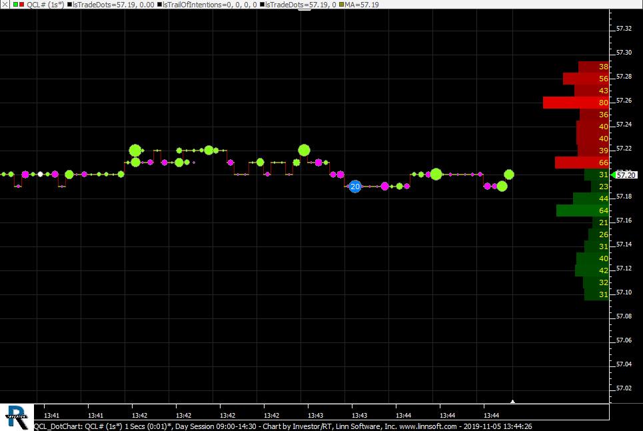Click the green volume bar labeled 42
643x431 pixels.
tap(592, 270)
